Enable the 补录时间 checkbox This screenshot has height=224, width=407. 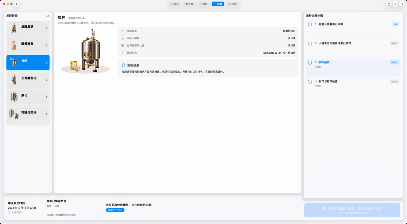pos(10,213)
